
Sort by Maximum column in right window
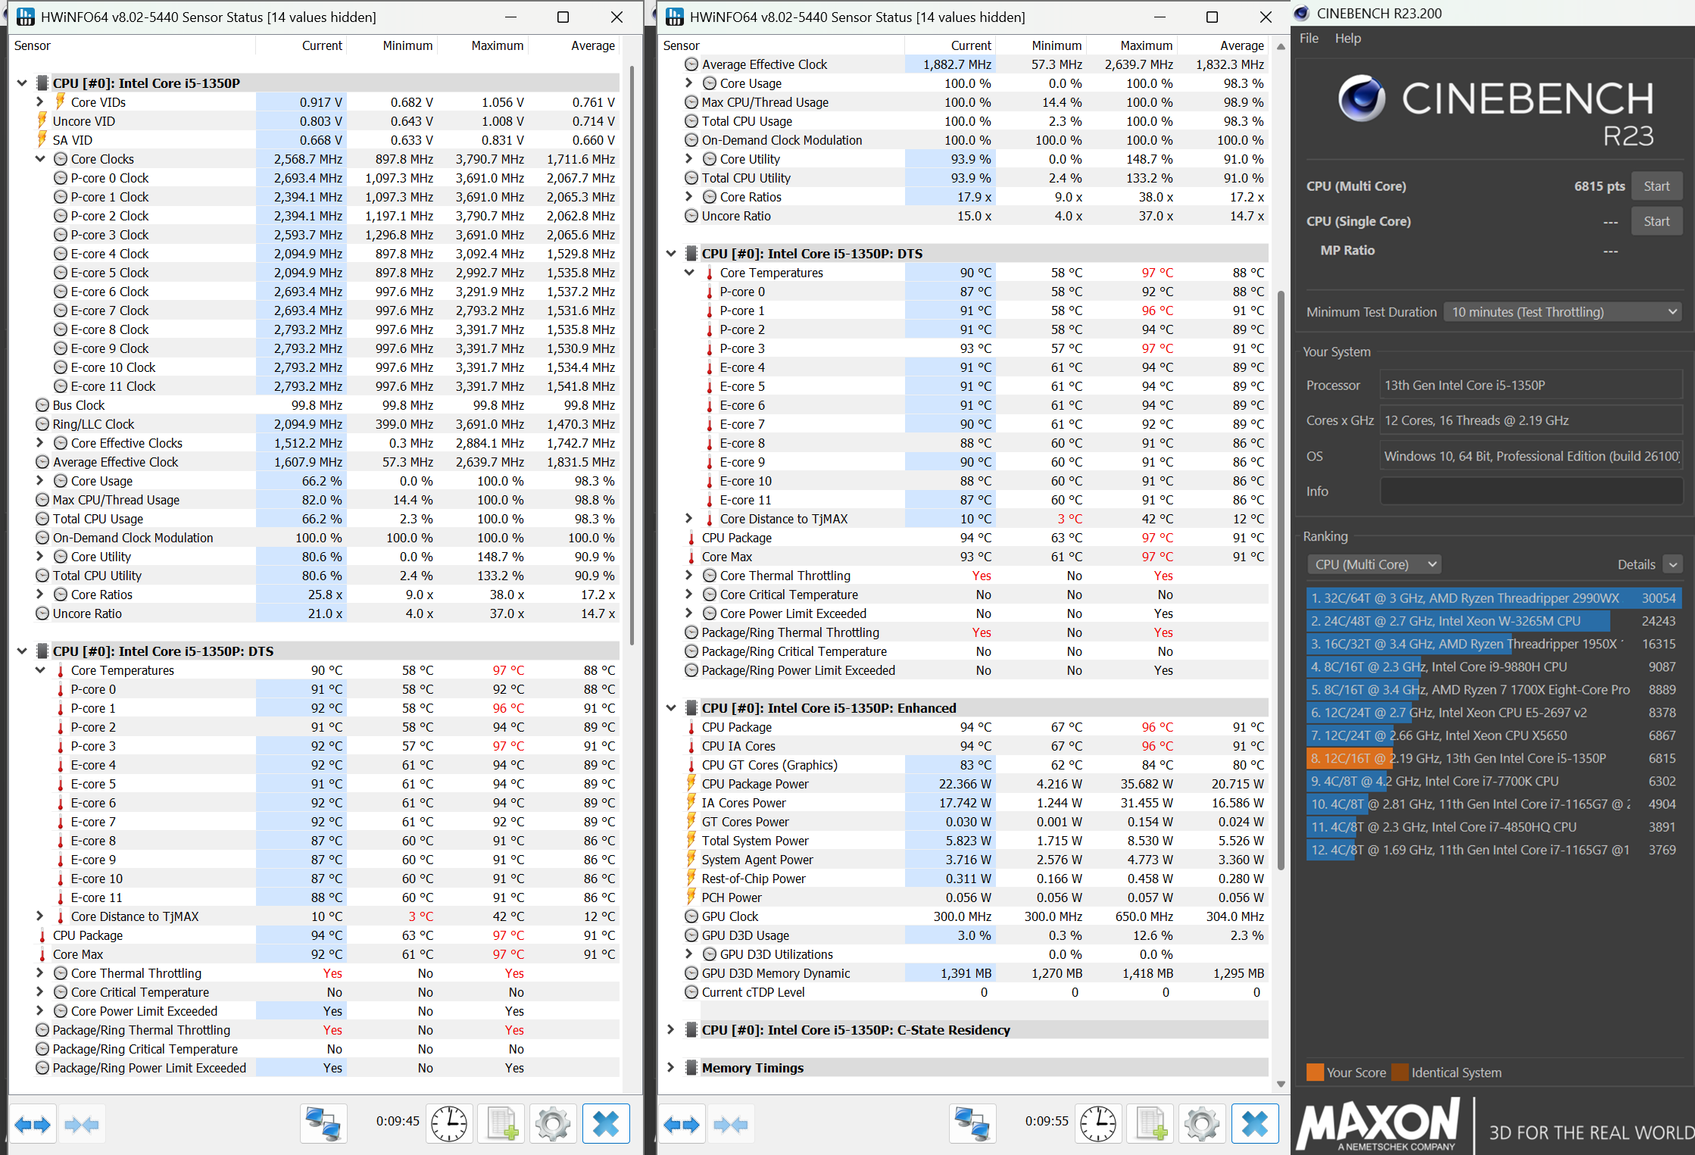click(x=1146, y=45)
